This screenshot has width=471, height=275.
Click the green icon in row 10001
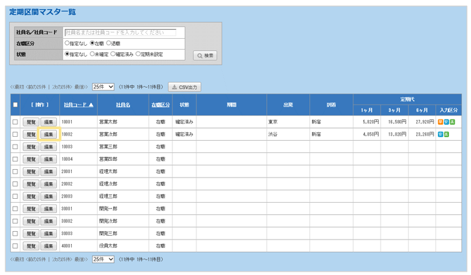[452, 121]
